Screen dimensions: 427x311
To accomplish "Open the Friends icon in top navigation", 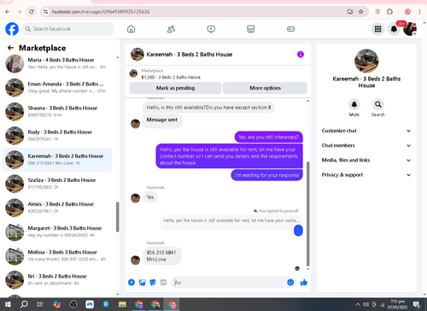I will 171,29.
